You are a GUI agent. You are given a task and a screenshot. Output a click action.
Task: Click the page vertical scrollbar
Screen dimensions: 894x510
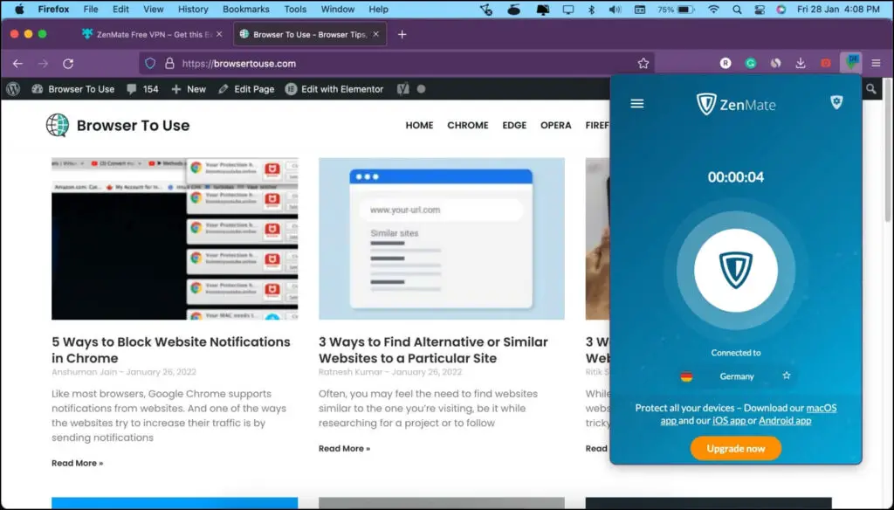(888, 151)
